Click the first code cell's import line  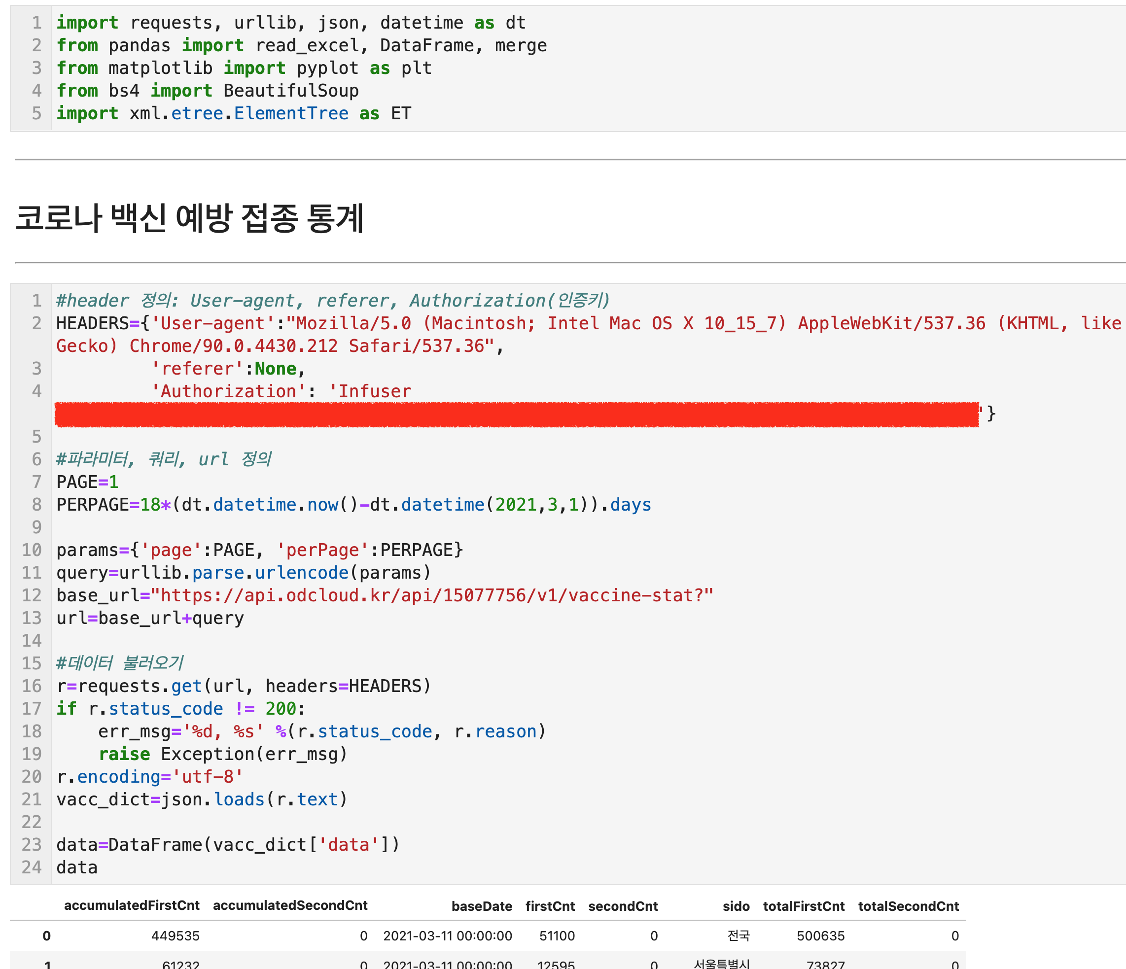point(291,23)
